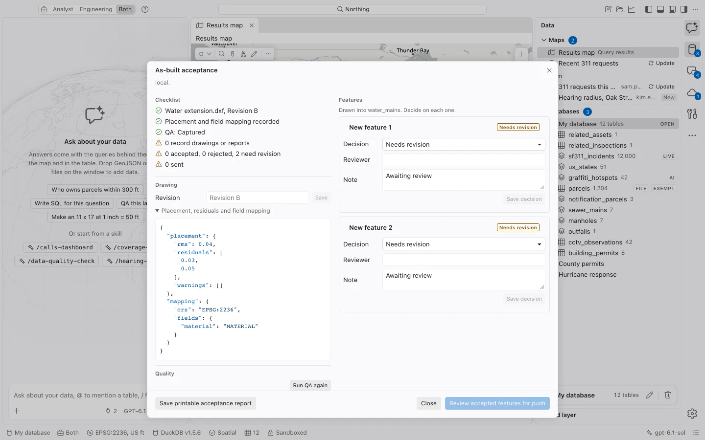Image resolution: width=705 pixels, height=440 pixels.
Task: Select the sf311_incidents table
Action: coord(618,156)
